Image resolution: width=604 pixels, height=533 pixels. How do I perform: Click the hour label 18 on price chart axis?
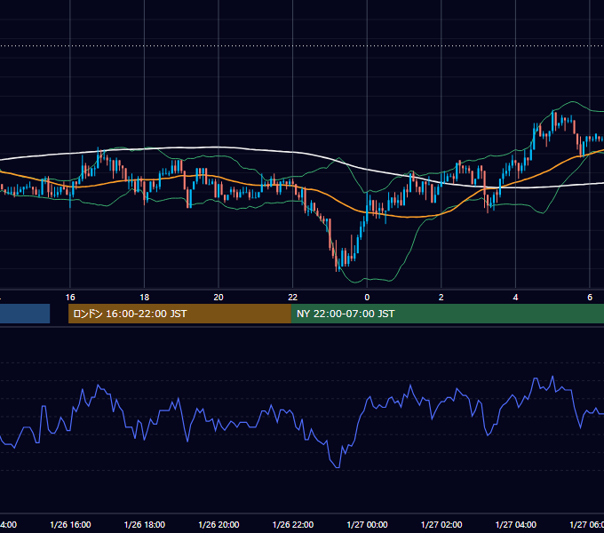coord(145,298)
